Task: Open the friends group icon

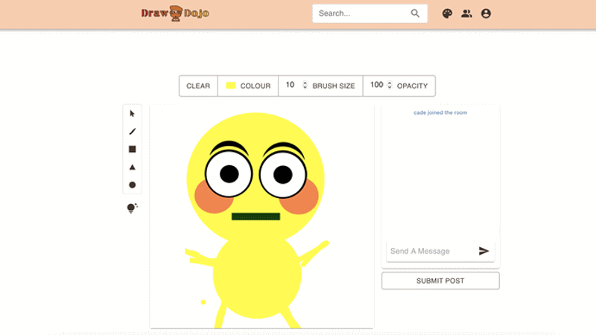Action: (466, 13)
